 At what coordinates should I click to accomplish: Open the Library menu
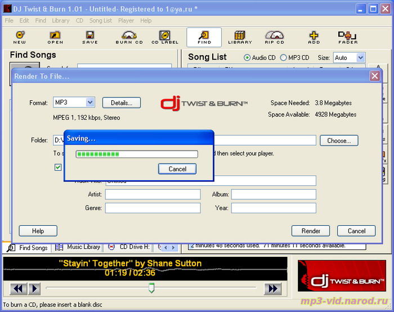coord(61,20)
